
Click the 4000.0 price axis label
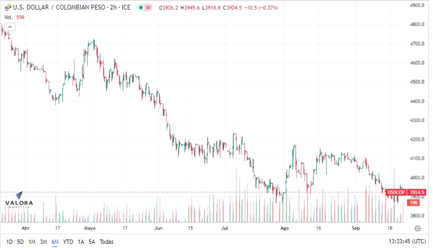[417, 178]
